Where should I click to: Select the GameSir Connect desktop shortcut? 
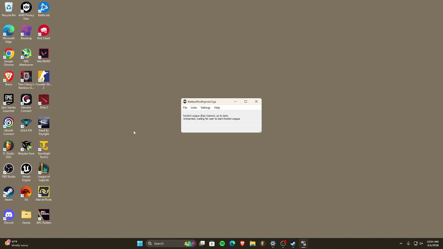pyautogui.click(x=26, y=103)
